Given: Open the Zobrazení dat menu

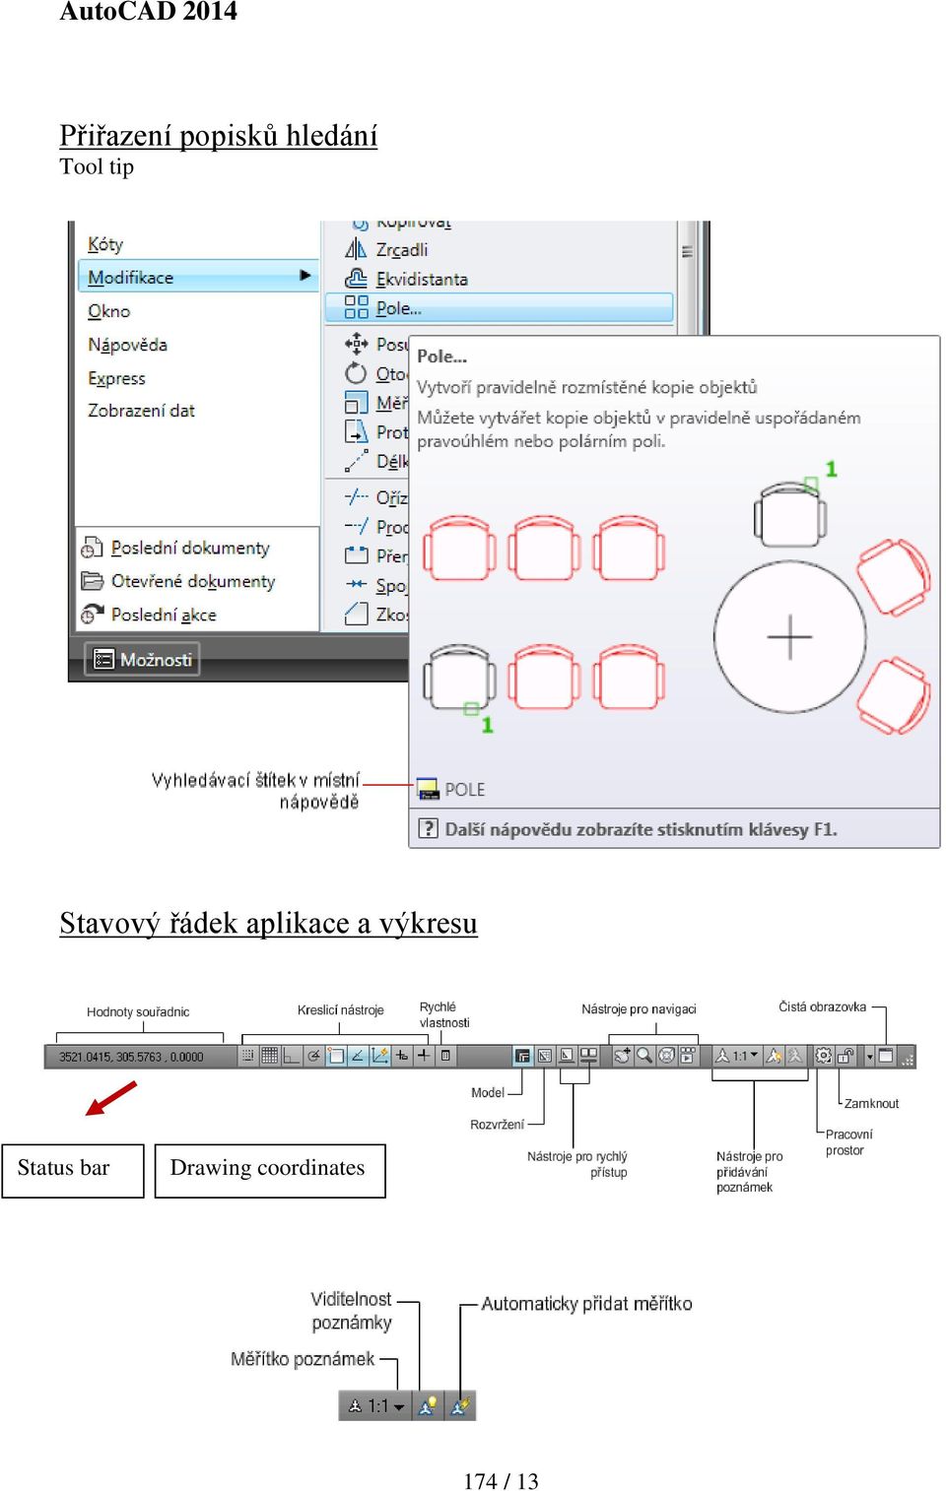Looking at the screenshot, I should [x=141, y=411].
